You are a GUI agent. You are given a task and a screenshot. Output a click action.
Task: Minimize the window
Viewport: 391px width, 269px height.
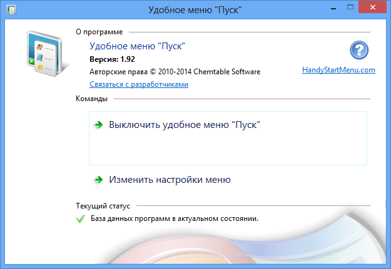(333, 8)
